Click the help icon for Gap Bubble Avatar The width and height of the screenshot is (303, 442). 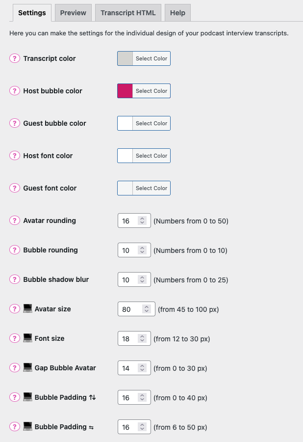[x=14, y=367]
